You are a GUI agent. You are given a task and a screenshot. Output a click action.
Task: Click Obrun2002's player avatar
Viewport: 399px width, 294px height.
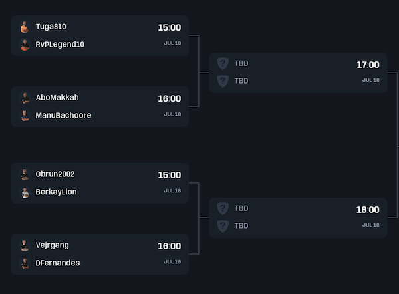coord(25,175)
